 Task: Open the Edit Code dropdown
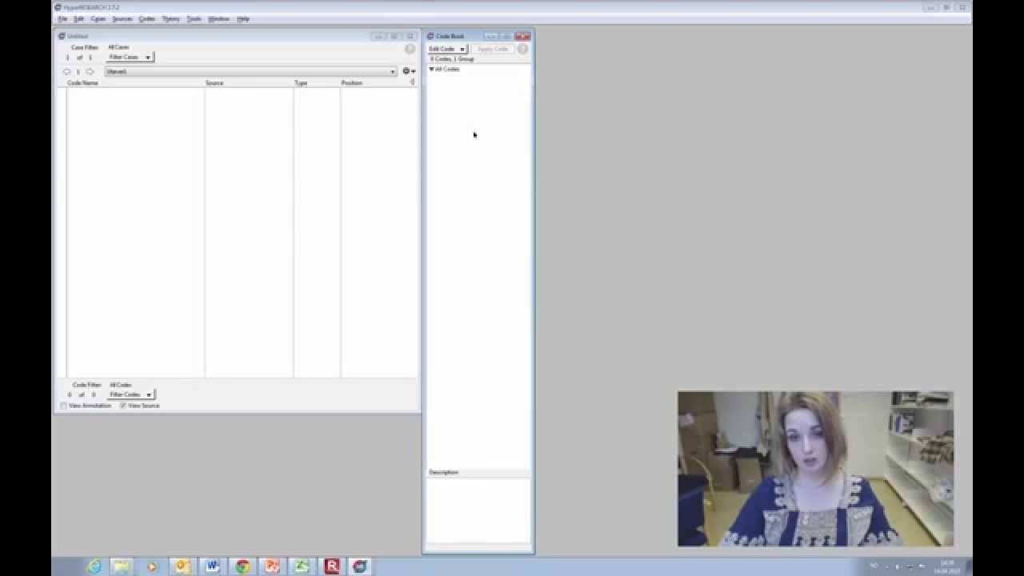click(447, 49)
